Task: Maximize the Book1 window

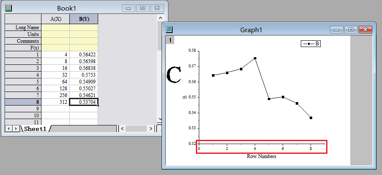Action: click(x=143, y=8)
